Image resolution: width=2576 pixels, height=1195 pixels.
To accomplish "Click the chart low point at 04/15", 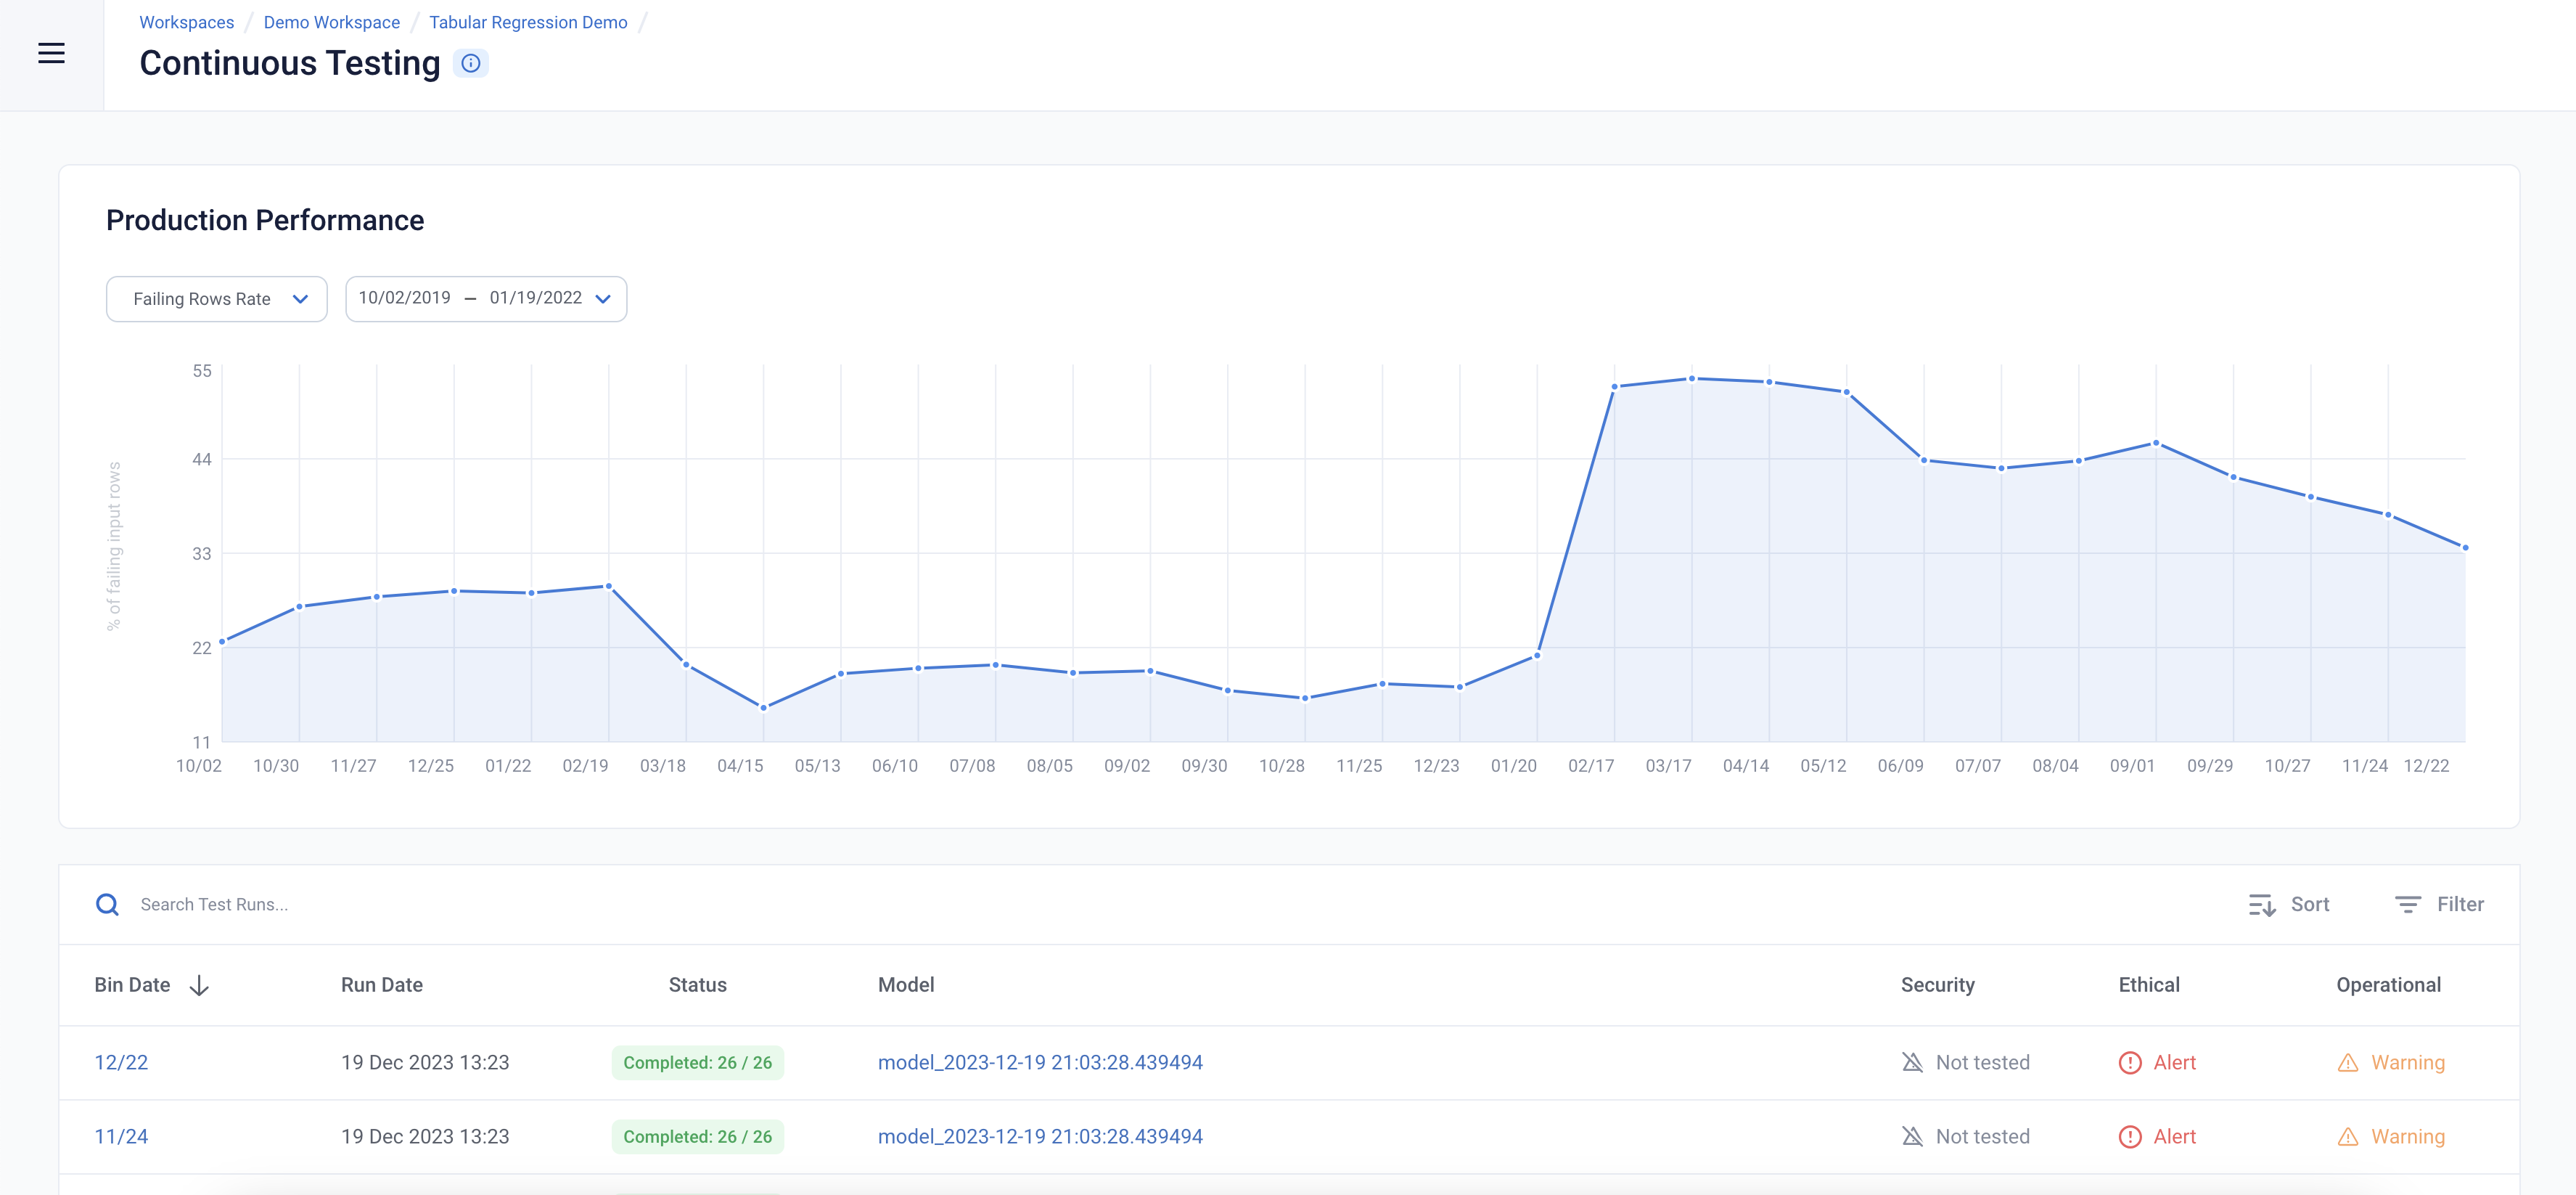I will 764,708.
